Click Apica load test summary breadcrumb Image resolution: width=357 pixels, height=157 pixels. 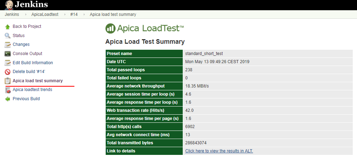pyautogui.click(x=113, y=14)
